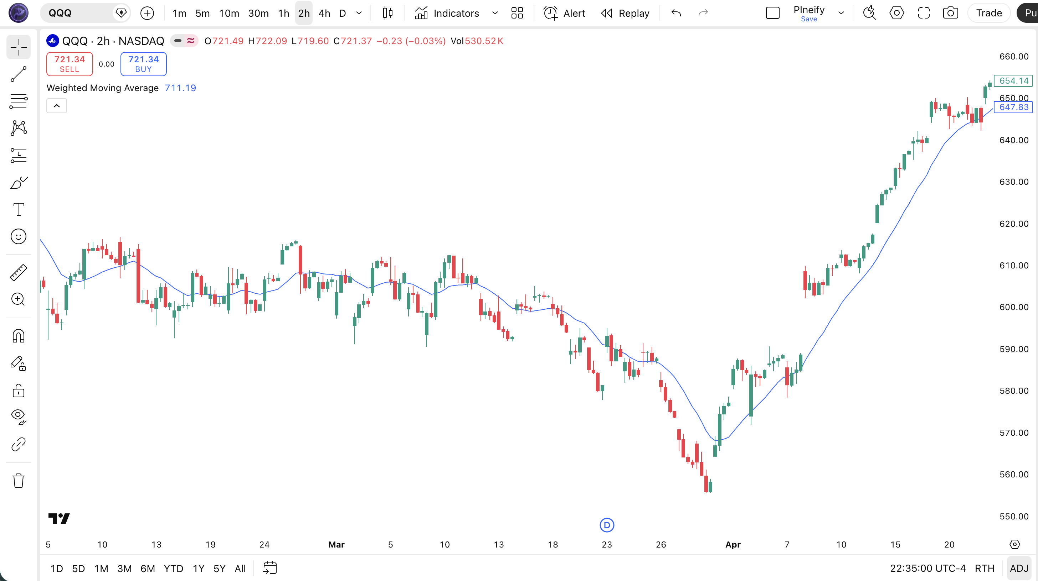Create an Alert
Screen dimensions: 1038x581
tap(564, 13)
